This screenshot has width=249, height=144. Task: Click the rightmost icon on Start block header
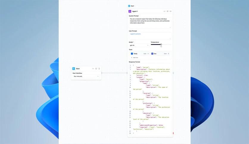click(x=99, y=69)
